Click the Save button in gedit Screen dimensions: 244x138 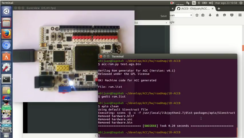(x=164, y=16)
